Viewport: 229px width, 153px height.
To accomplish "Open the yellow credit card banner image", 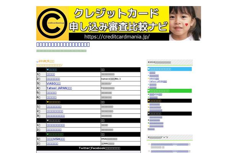I will click(119, 23).
